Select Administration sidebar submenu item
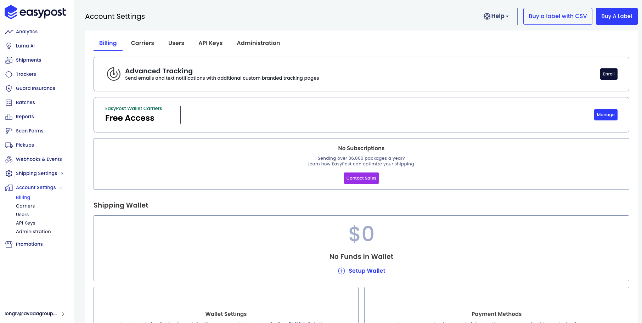This screenshot has width=642, height=323. [x=33, y=232]
